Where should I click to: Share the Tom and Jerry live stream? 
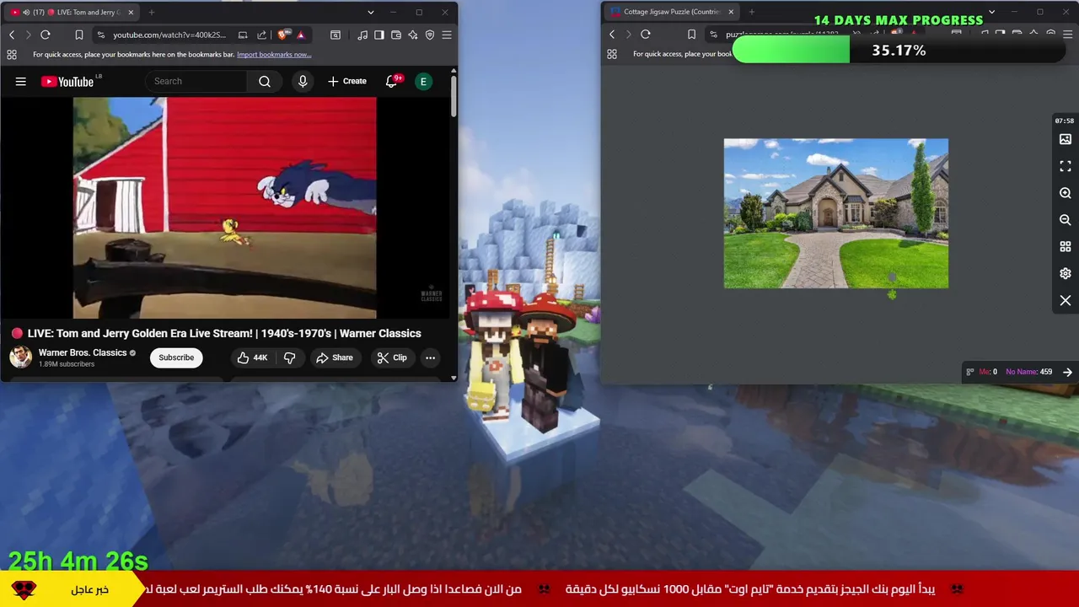point(335,357)
